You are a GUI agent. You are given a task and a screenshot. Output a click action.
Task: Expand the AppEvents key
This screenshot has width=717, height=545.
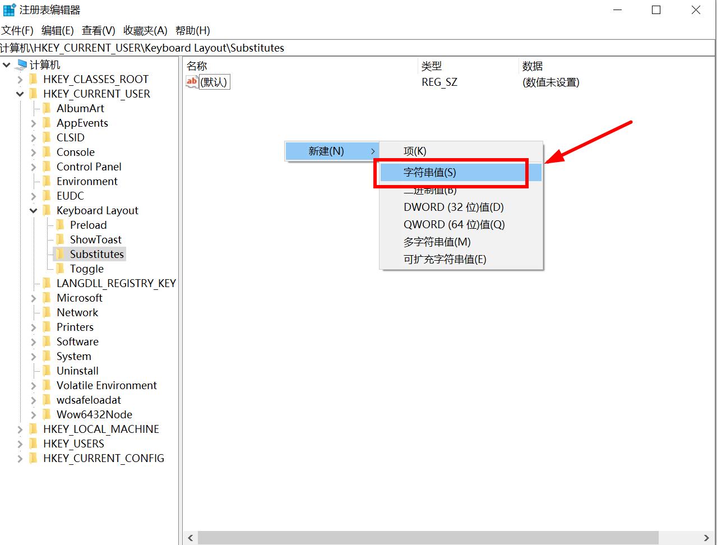[34, 123]
